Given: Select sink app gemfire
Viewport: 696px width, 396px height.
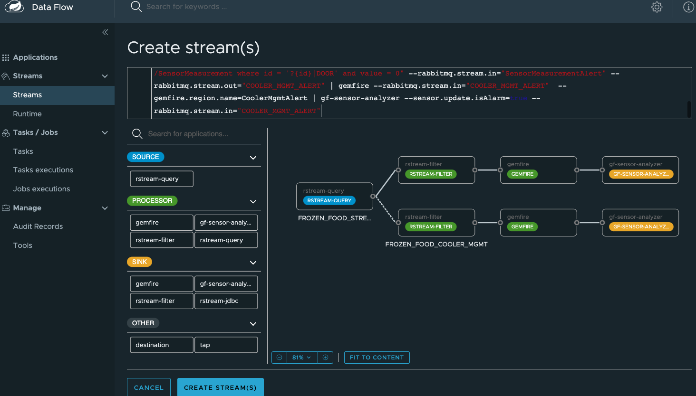Looking at the screenshot, I should pos(162,284).
